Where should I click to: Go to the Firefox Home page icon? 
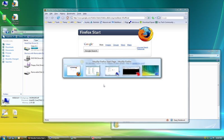tap(67, 18)
